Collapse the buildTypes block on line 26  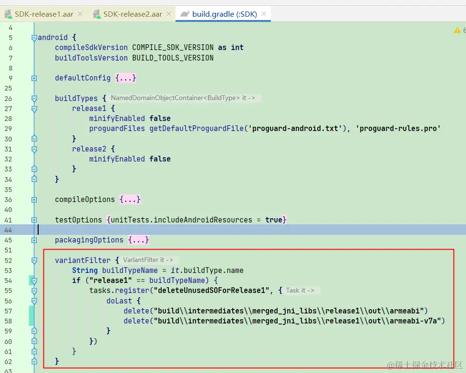tap(34, 99)
